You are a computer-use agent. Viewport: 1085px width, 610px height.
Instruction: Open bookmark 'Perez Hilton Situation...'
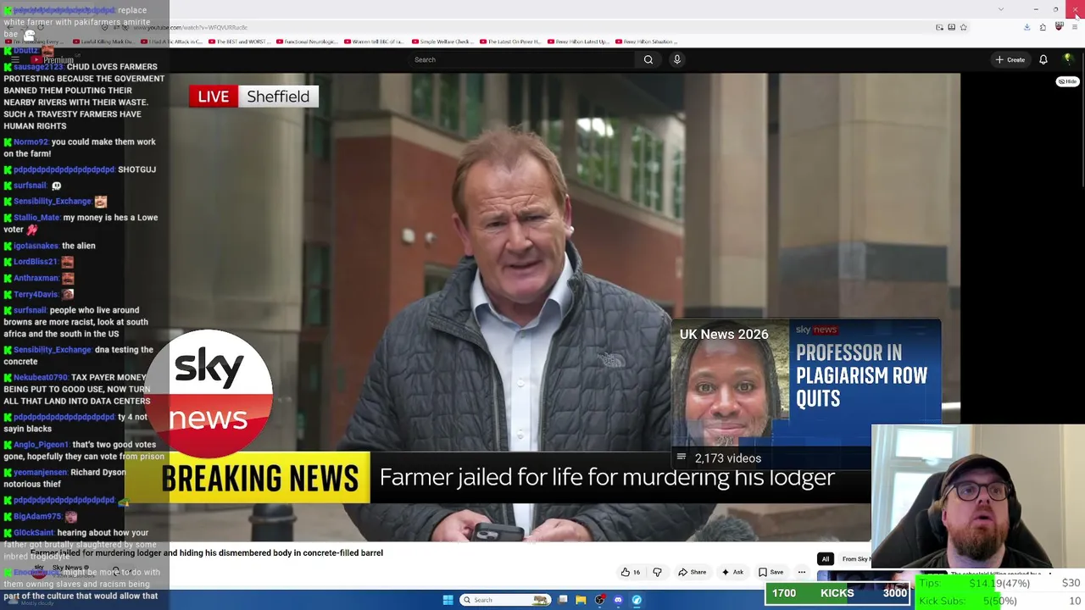click(646, 42)
